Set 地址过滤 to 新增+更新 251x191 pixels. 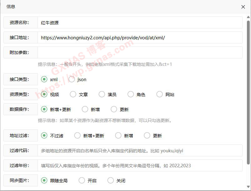tap(78, 135)
